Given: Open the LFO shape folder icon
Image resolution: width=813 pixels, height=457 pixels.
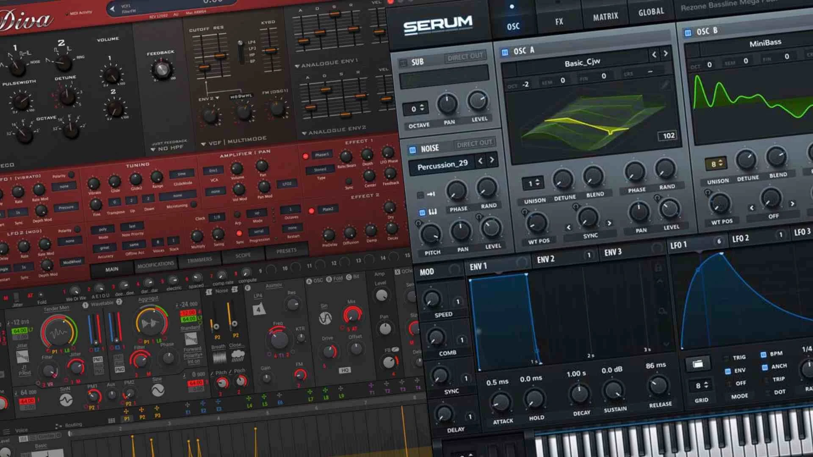Looking at the screenshot, I should point(697,364).
